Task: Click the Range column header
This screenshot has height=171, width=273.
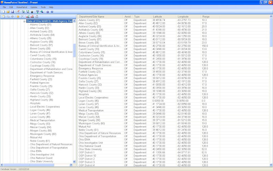Action: pos(206,16)
